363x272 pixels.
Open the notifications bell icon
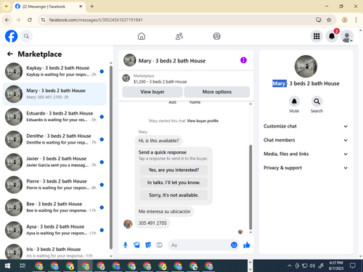coord(332,36)
